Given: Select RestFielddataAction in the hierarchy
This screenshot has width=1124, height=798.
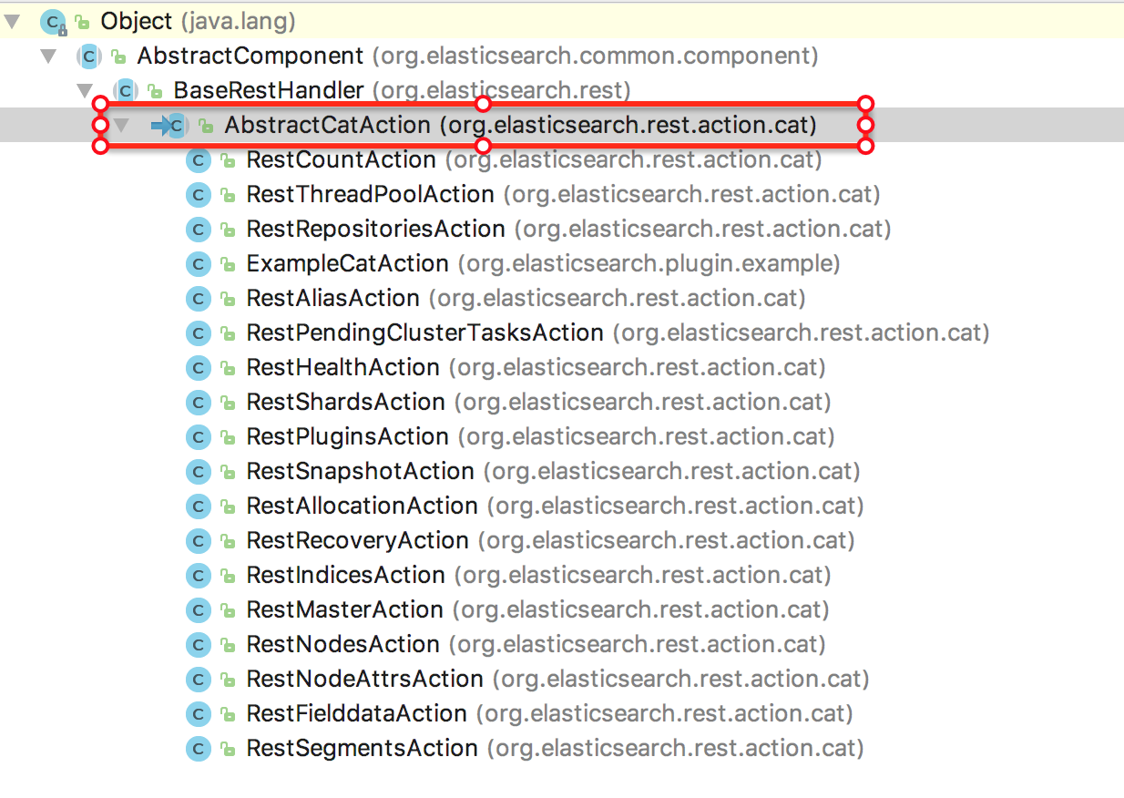Looking at the screenshot, I should (549, 714).
